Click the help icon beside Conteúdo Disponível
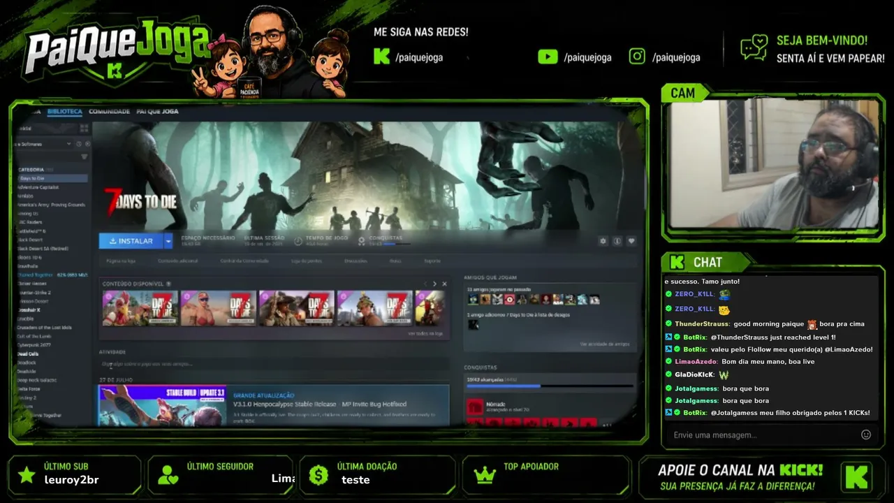This screenshot has height=503, width=894. pos(168,284)
